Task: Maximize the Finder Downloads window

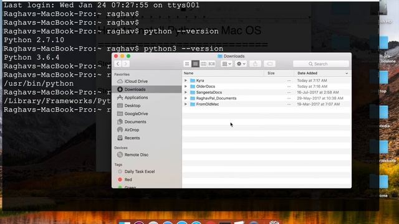Action: coord(128,56)
